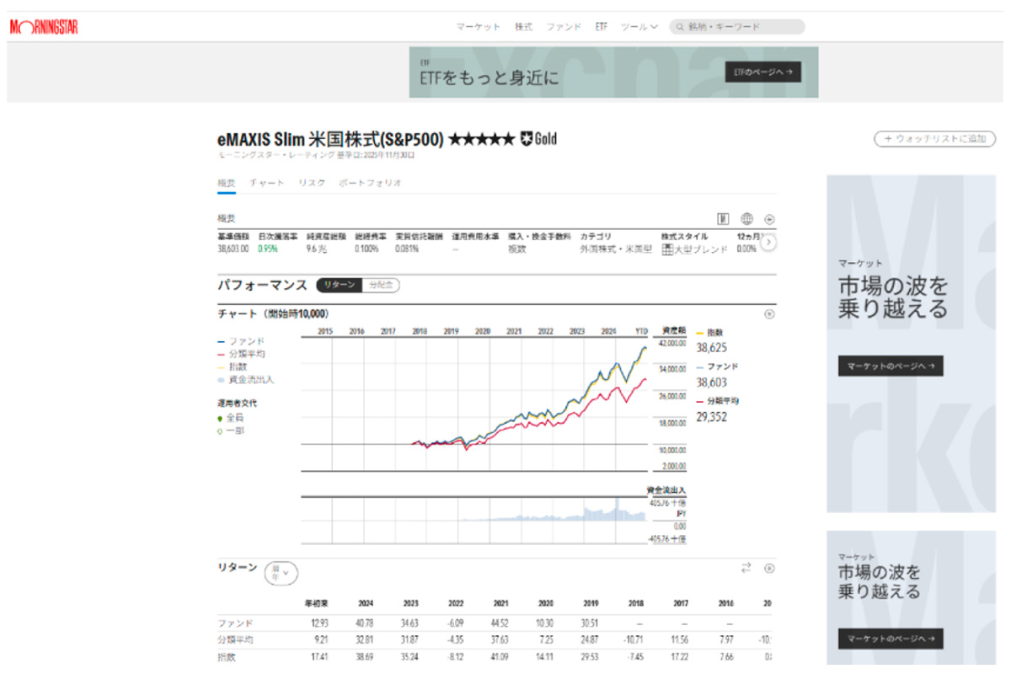Click ETFのページへ banner button
Image resolution: width=1011 pixels, height=674 pixels.
762,72
